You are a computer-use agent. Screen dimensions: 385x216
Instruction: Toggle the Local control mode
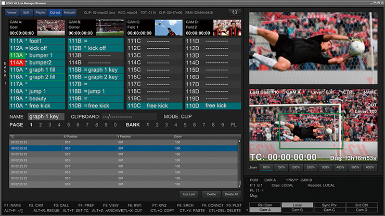coord(297,205)
